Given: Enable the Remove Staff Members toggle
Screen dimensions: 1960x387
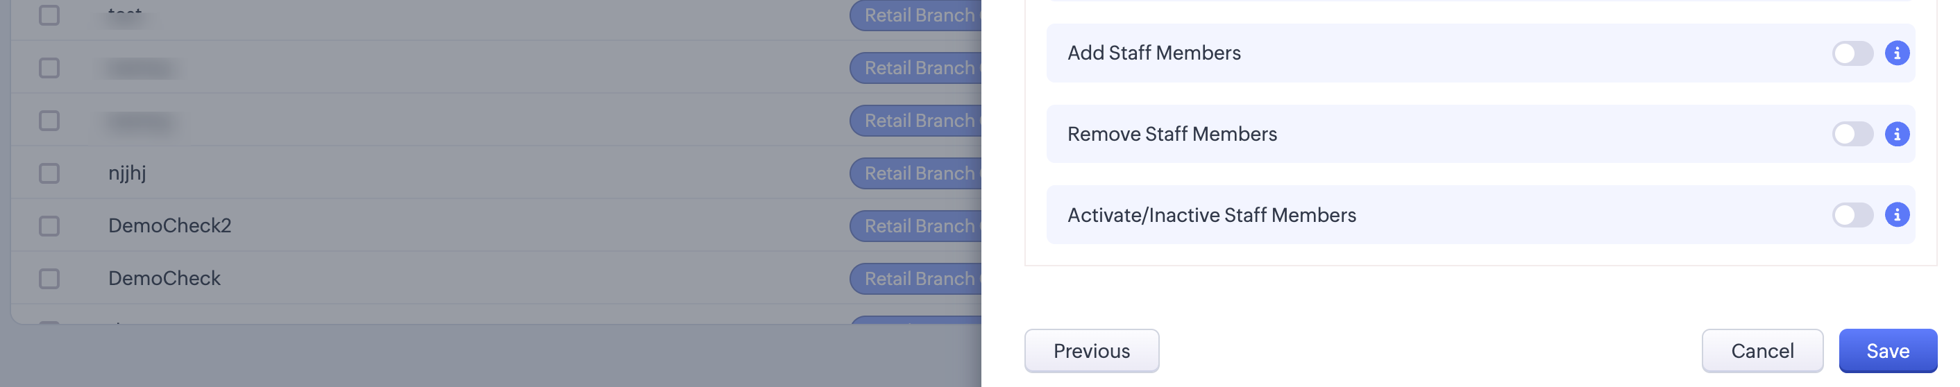Looking at the screenshot, I should click(x=1852, y=134).
